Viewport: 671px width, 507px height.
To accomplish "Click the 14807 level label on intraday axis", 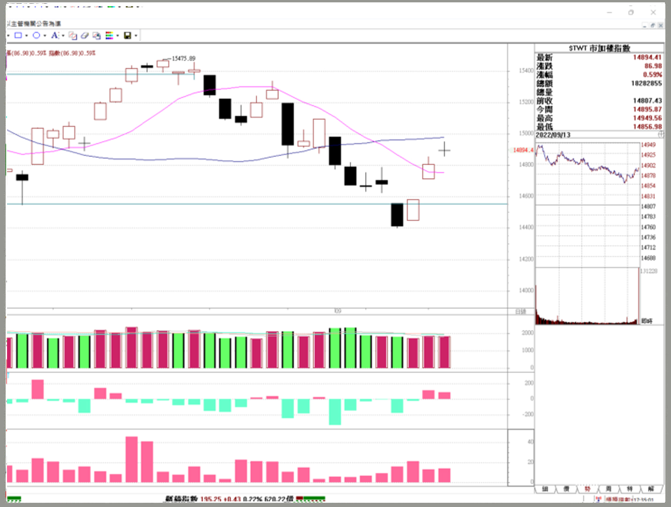I will coord(648,207).
